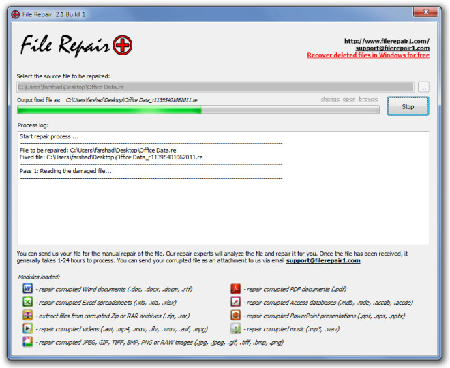450x368 pixels.
Task: Click 'repair corrupted videos' text
Action: [x=121, y=329]
